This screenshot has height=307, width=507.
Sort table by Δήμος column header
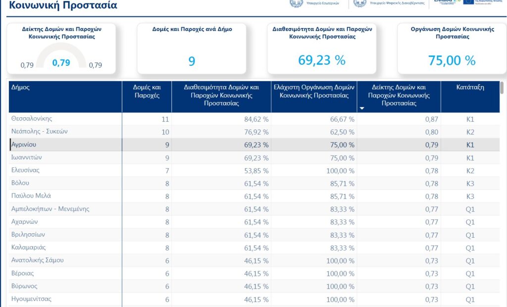[20, 87]
